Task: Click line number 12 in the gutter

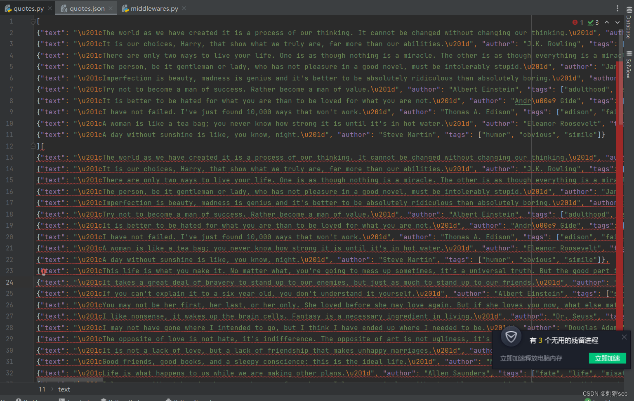Action: [9, 146]
